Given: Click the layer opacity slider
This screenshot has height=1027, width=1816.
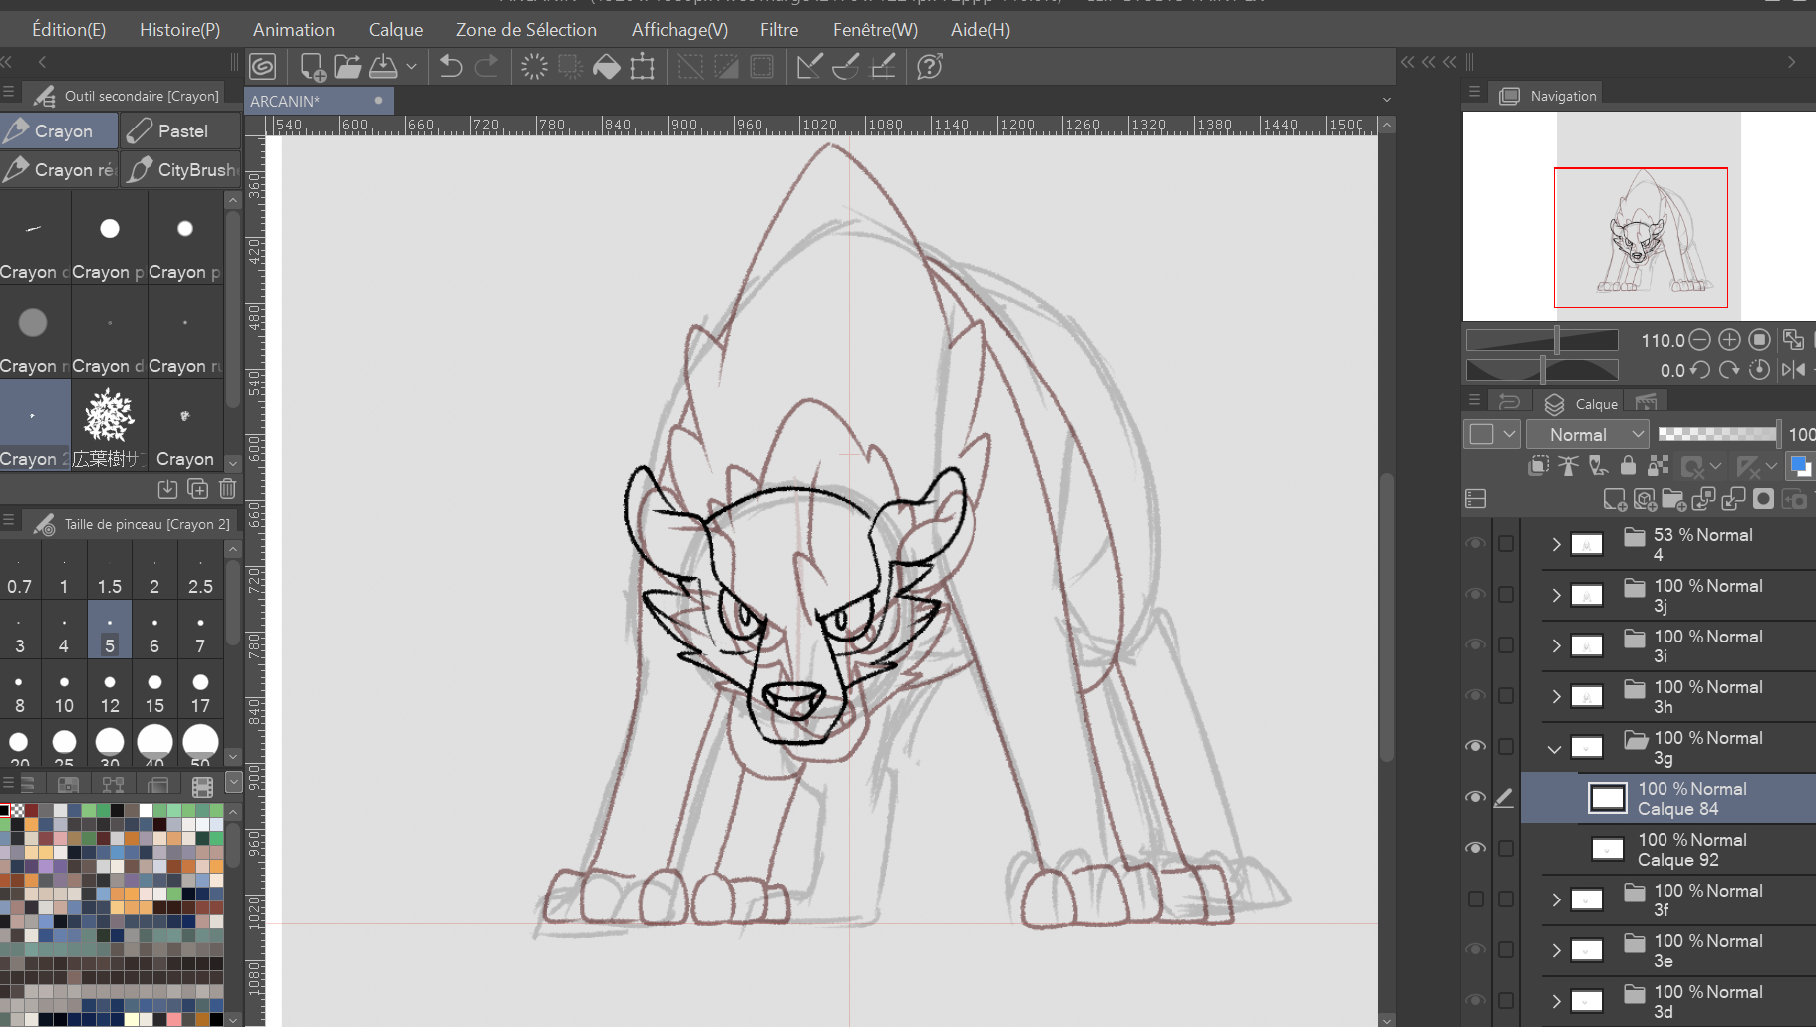Looking at the screenshot, I should (1716, 434).
